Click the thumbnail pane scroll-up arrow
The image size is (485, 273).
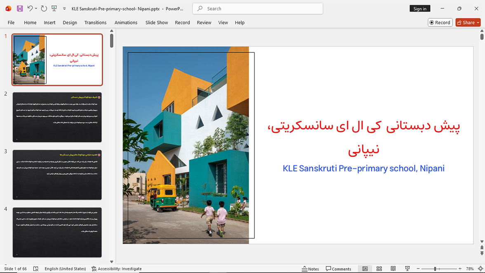point(112,31)
